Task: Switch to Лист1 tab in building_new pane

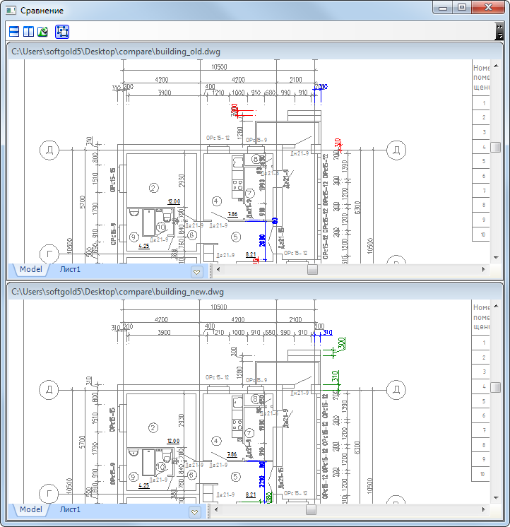Action: coord(70,509)
